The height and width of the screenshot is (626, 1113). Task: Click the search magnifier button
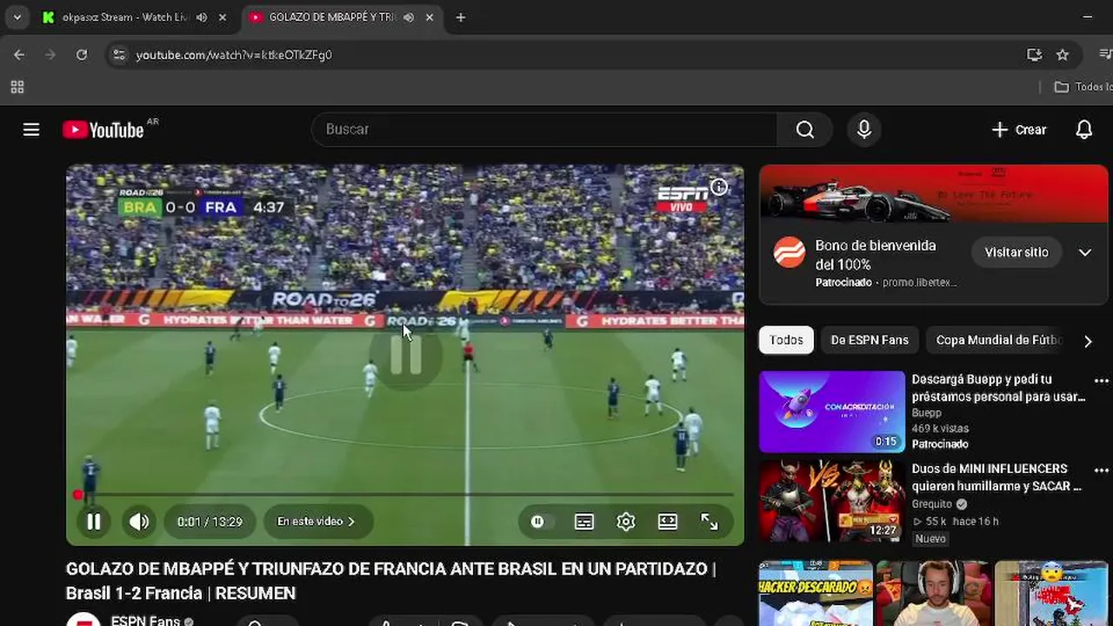805,130
